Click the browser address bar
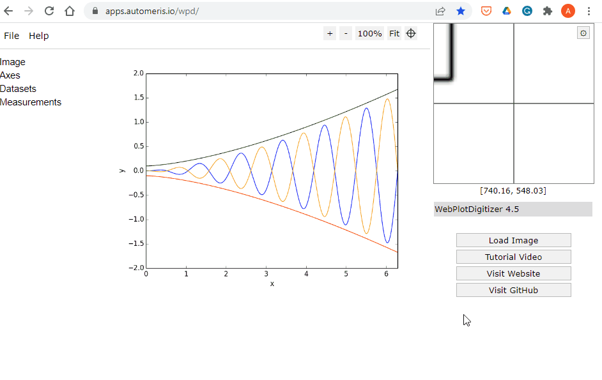The height and width of the screenshot is (380, 602). [256, 11]
